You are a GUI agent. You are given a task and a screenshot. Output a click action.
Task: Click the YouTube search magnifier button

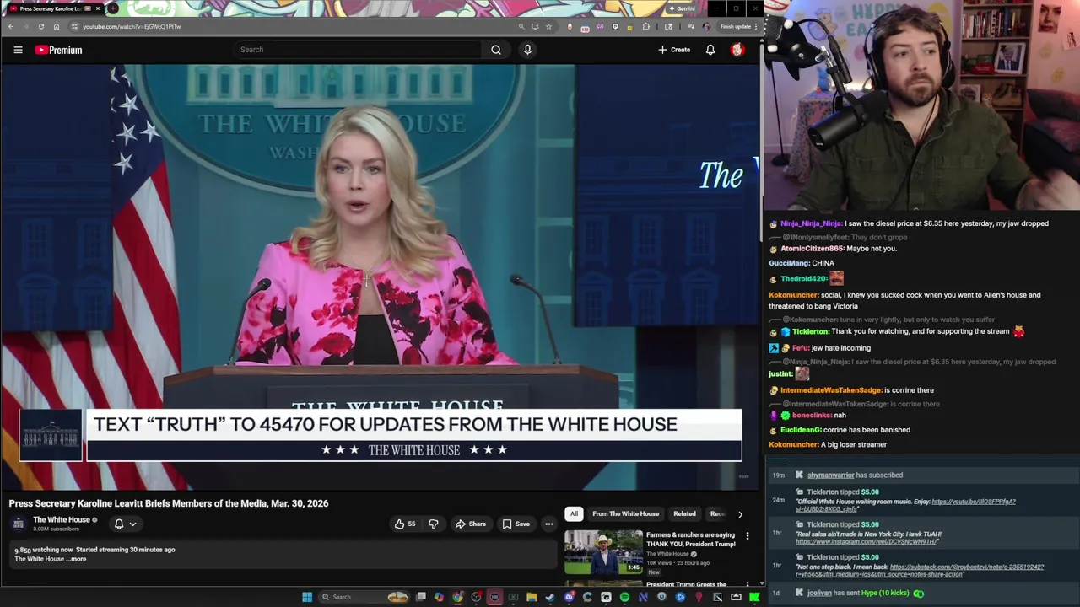(496, 50)
